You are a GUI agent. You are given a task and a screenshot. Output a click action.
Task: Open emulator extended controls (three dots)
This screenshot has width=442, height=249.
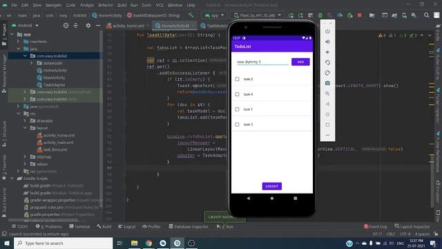(x=327, y=135)
